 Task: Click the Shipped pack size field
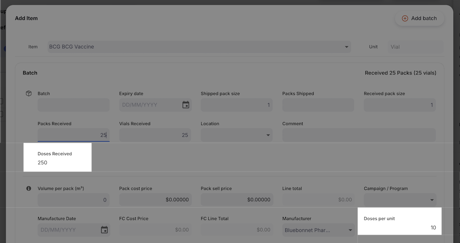pyautogui.click(x=236, y=105)
